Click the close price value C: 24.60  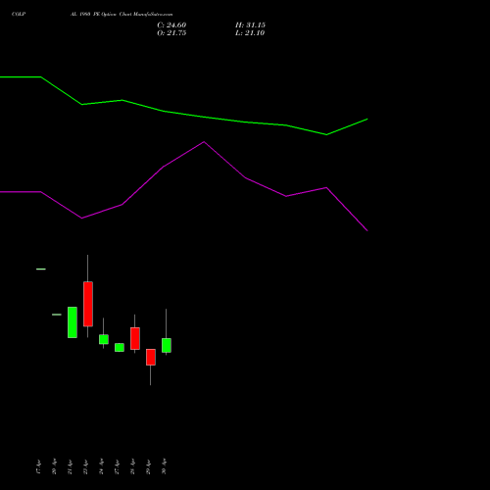[x=171, y=25]
